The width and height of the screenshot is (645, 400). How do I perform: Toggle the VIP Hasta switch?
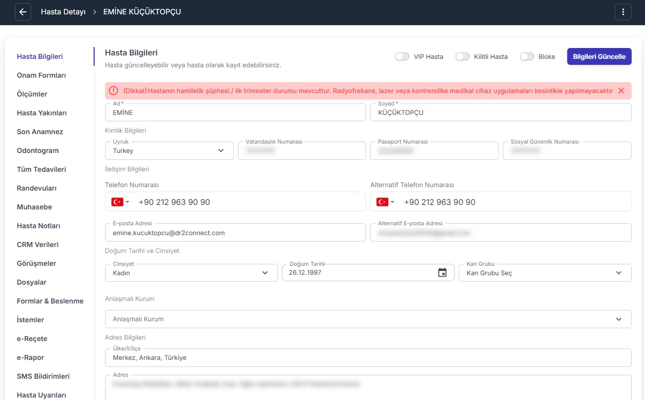(402, 56)
